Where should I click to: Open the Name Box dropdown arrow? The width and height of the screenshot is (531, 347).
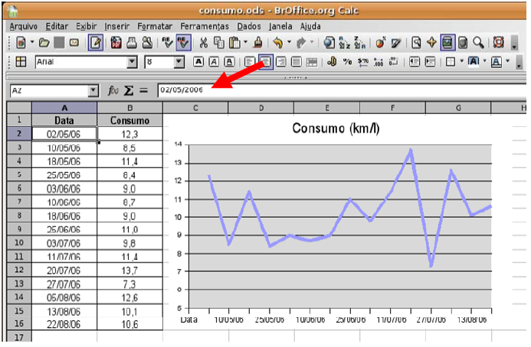click(x=93, y=90)
